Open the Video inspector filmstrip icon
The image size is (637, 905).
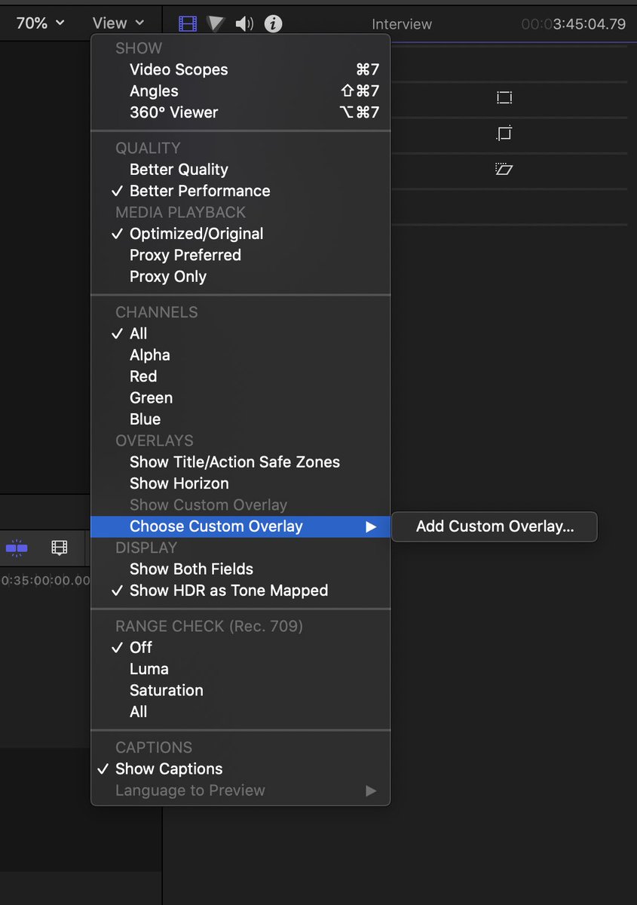[188, 23]
